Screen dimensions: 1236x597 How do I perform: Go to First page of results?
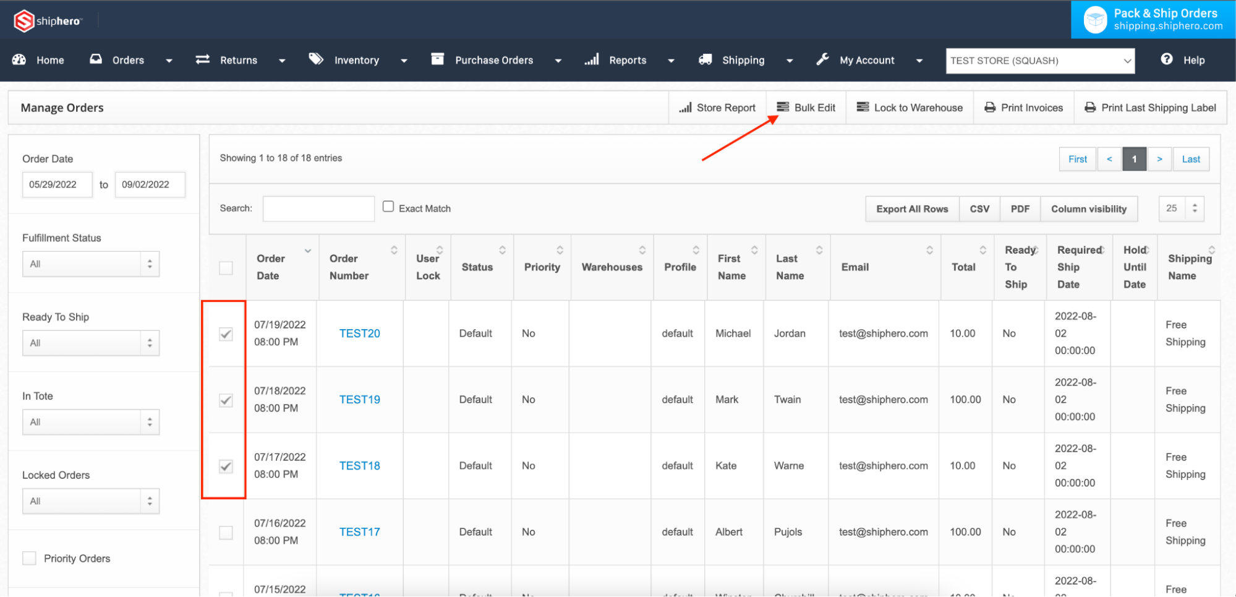pos(1077,159)
